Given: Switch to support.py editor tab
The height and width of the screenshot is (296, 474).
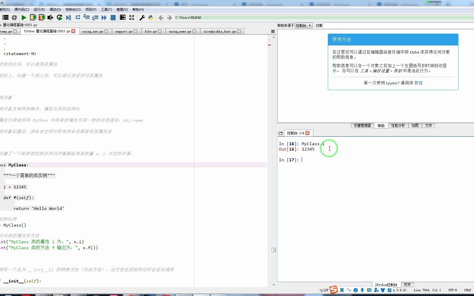Looking at the screenshot, I should pos(124,31).
